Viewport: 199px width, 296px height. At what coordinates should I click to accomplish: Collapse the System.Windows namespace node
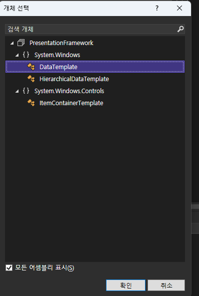pos(17,55)
